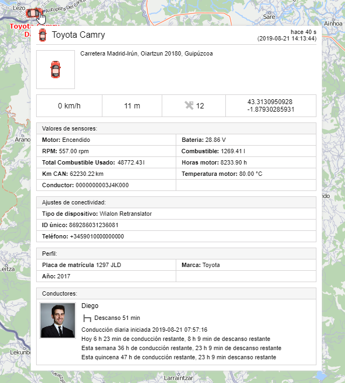Click the longitude value -1.87930285931

[x=271, y=109]
